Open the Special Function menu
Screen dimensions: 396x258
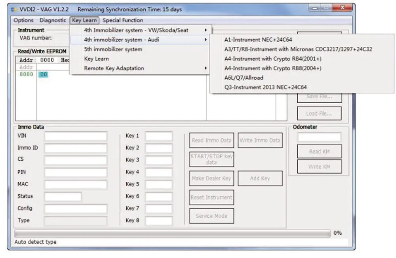pyautogui.click(x=123, y=20)
